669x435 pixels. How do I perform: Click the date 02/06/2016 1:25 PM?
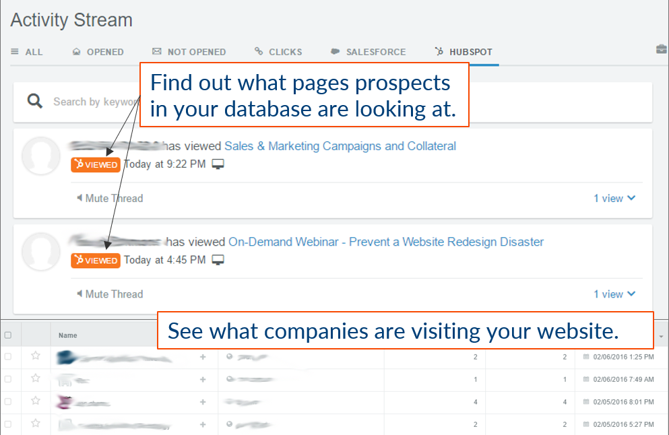click(623, 357)
